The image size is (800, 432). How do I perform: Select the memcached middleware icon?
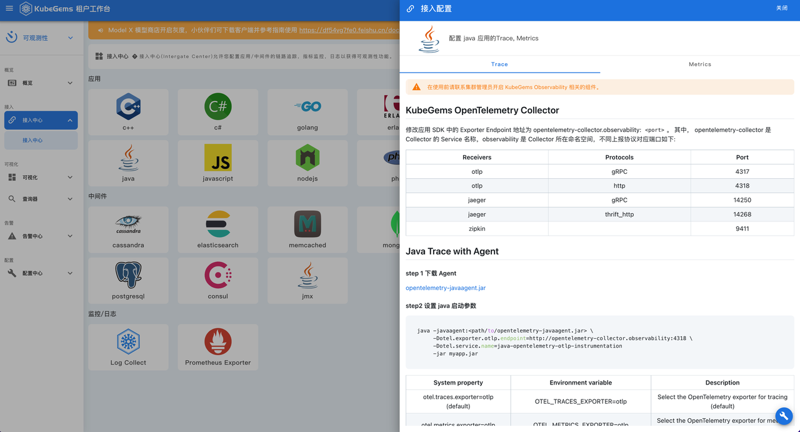[x=307, y=224]
